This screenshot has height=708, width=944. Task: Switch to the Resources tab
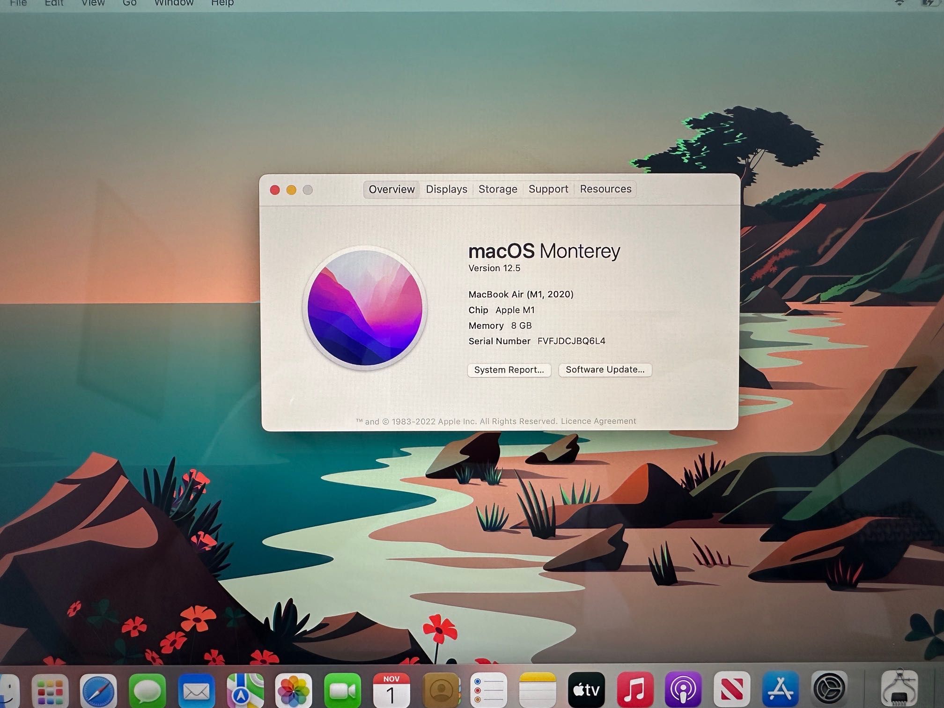point(605,189)
